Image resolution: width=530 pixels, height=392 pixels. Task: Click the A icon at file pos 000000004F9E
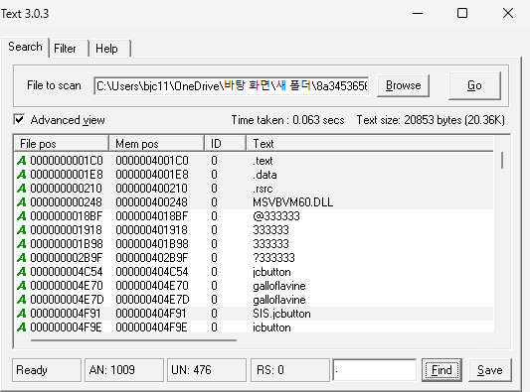click(x=22, y=327)
